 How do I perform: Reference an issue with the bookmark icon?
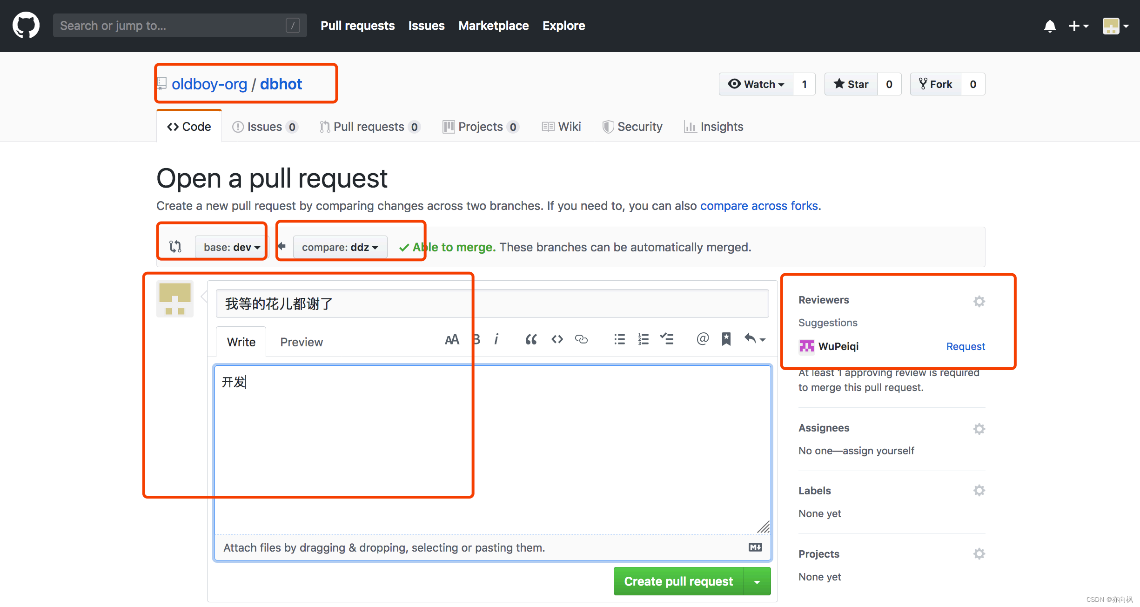(726, 339)
